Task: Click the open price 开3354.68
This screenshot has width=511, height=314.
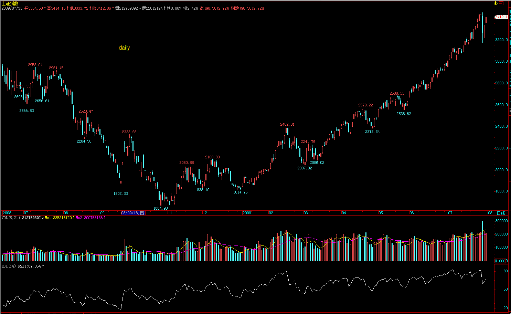Action: coord(34,8)
